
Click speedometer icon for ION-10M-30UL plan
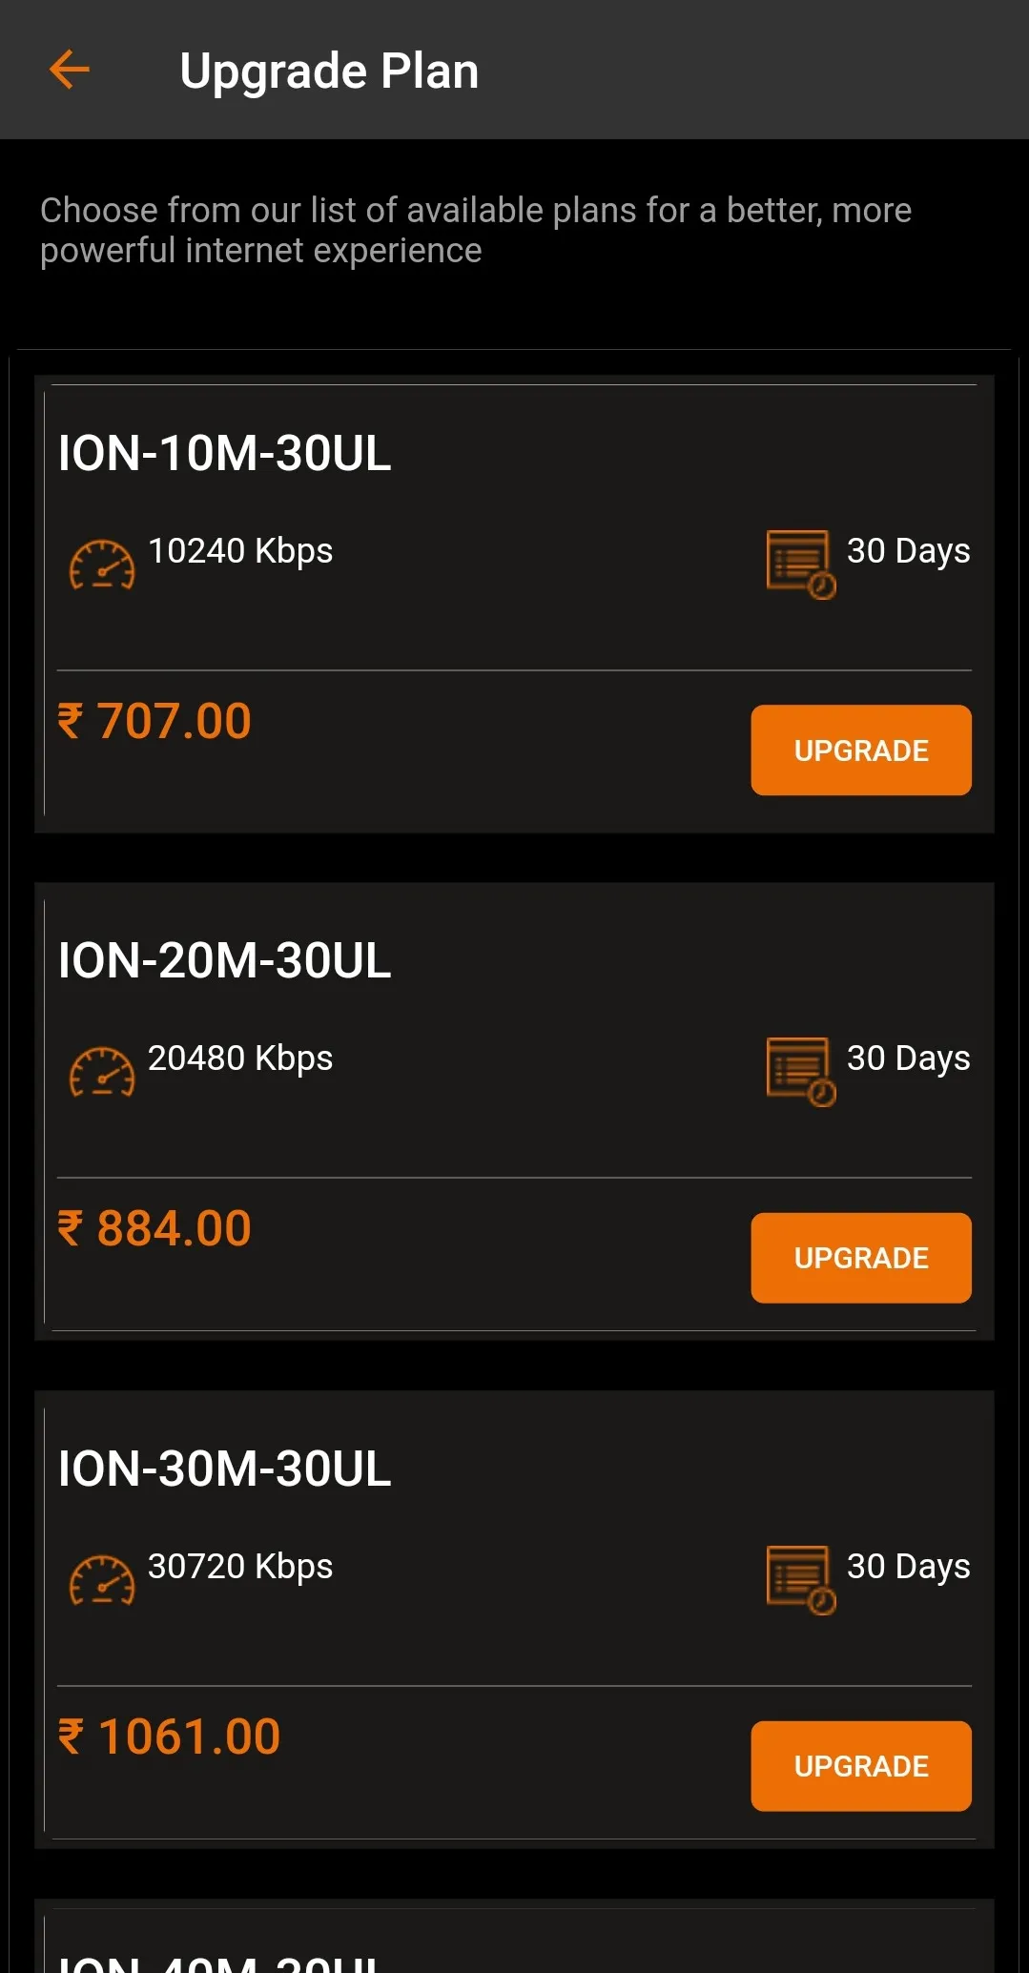[x=102, y=565]
